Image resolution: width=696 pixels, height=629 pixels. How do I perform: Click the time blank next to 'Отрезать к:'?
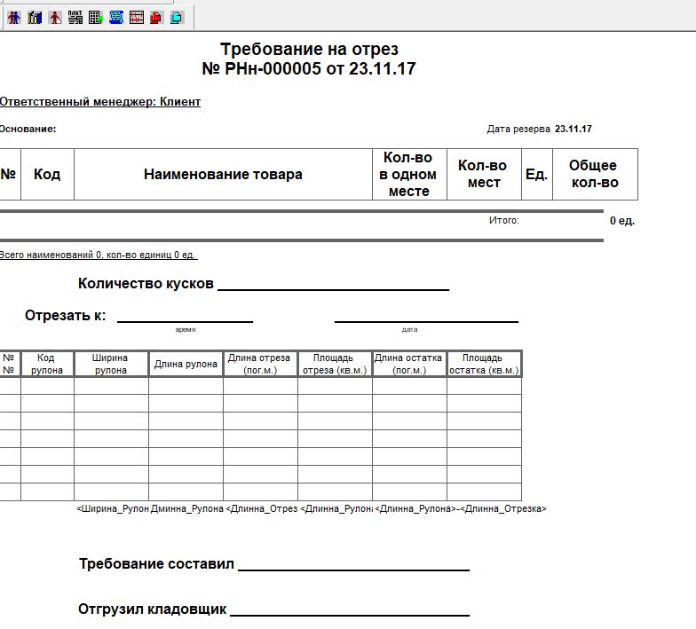pos(185,317)
